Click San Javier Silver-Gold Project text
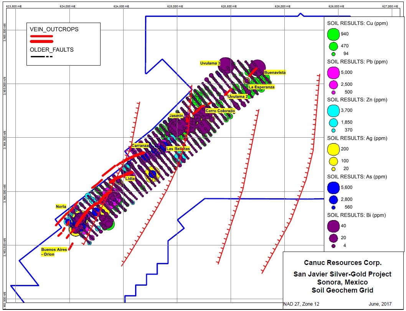Screen dimensions: 406x311 pyautogui.click(x=342, y=274)
